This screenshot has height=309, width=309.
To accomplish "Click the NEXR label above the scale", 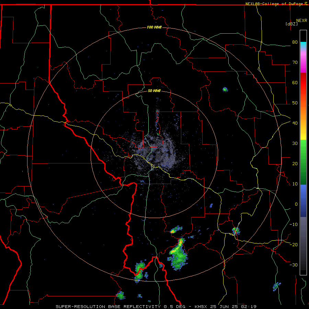I will (302, 20).
